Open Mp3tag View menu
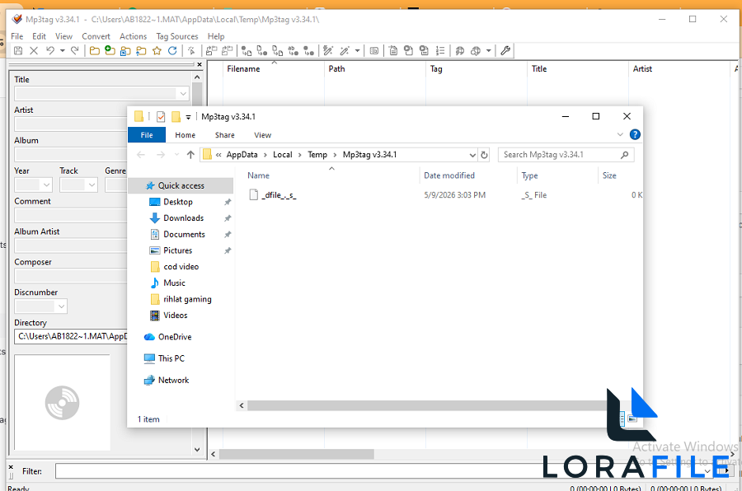 point(63,36)
